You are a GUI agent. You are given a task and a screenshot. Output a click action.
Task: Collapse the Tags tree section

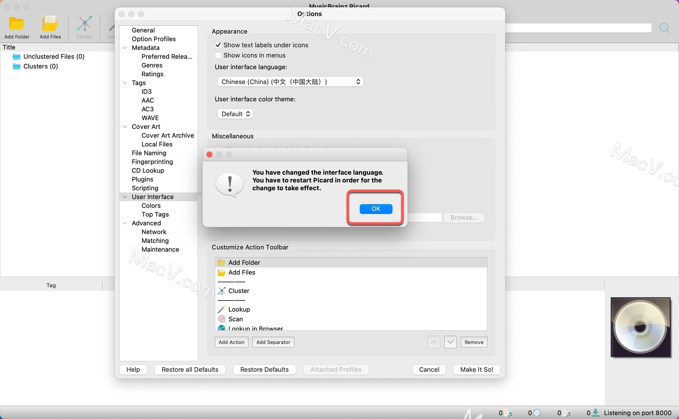125,83
